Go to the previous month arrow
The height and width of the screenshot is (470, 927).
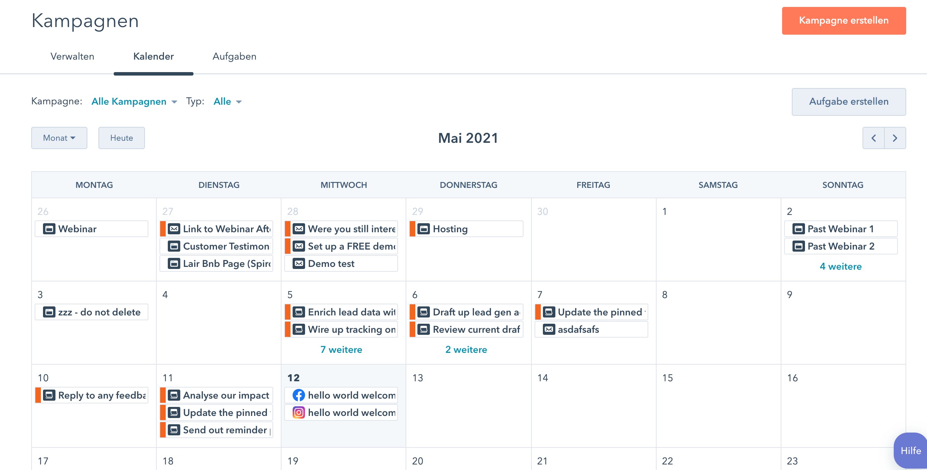coord(873,138)
